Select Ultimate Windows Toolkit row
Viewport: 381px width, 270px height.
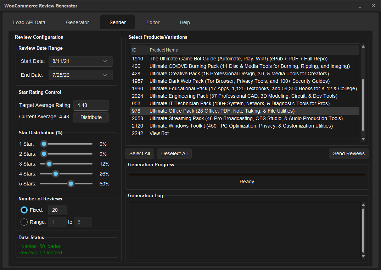[x=245, y=126]
